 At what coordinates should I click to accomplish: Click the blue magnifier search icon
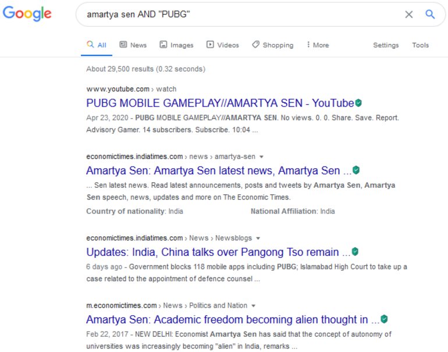(x=430, y=14)
